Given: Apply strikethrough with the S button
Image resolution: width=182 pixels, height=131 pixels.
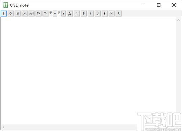Looking at the screenshot, I should 105,14.
